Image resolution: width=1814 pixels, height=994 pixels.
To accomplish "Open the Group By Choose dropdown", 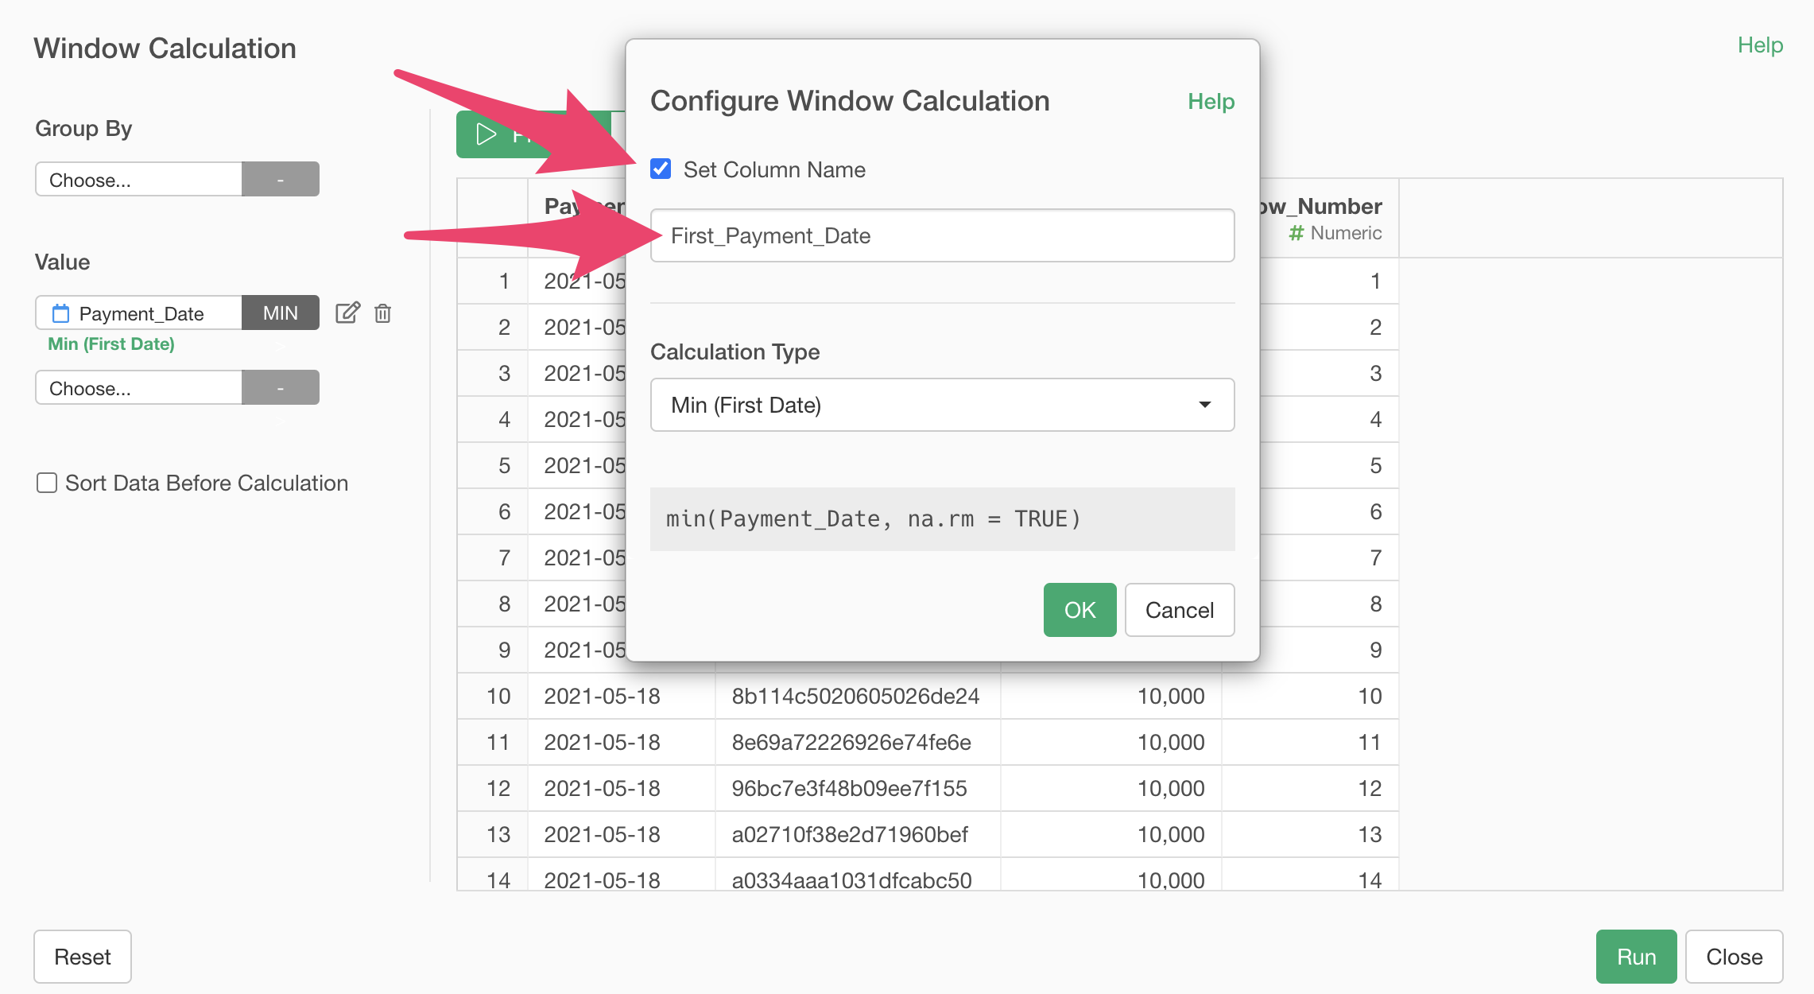I will tap(139, 180).
